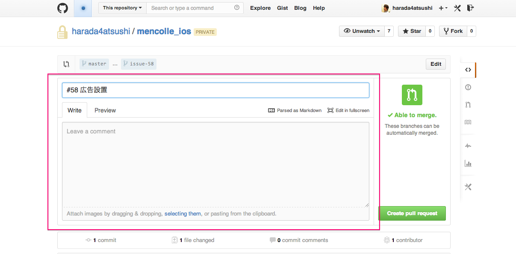Open the Code view from the right sidebar
The image size is (516, 254).
tap(468, 70)
